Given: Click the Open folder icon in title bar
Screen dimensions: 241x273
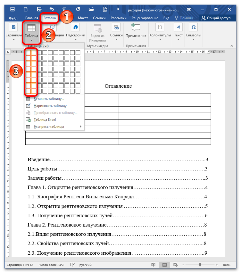Looking at the screenshot, I should (x=92, y=9).
